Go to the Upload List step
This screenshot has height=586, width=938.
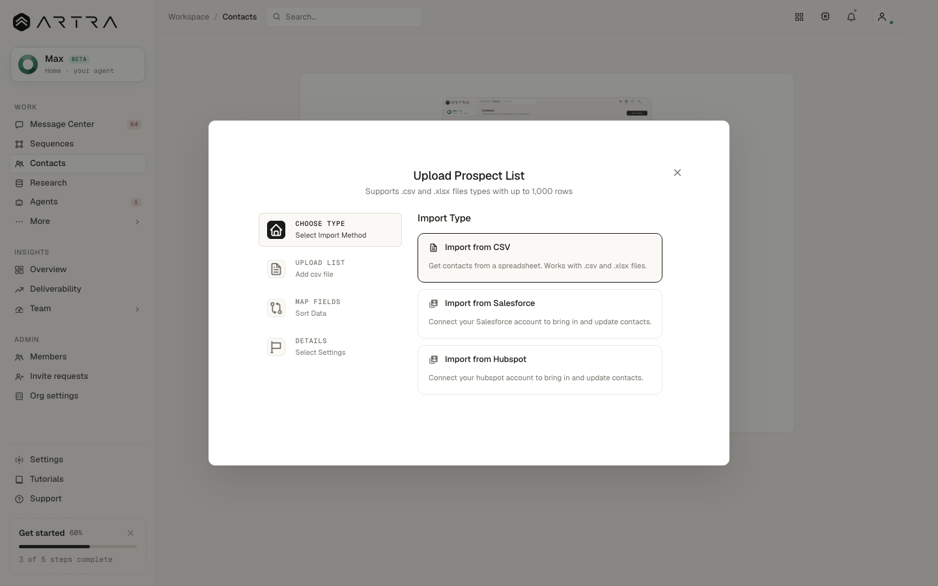click(330, 269)
